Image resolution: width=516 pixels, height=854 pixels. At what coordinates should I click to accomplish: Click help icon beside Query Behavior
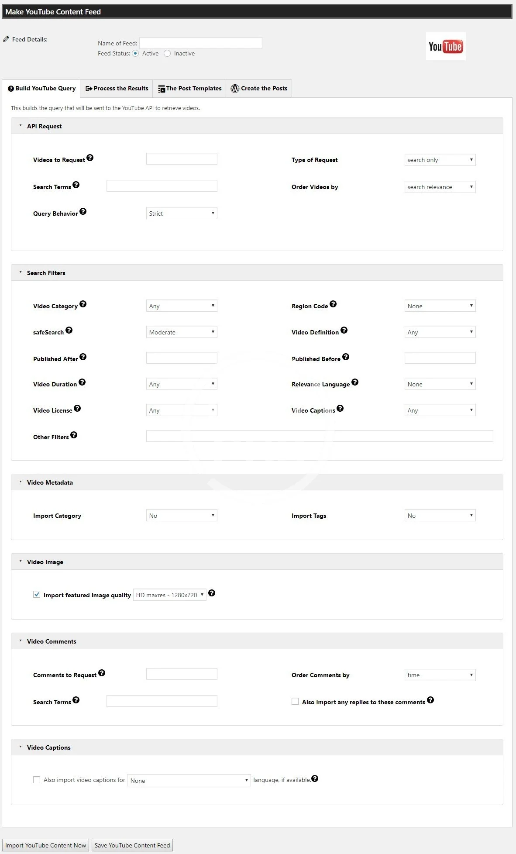[x=83, y=212]
